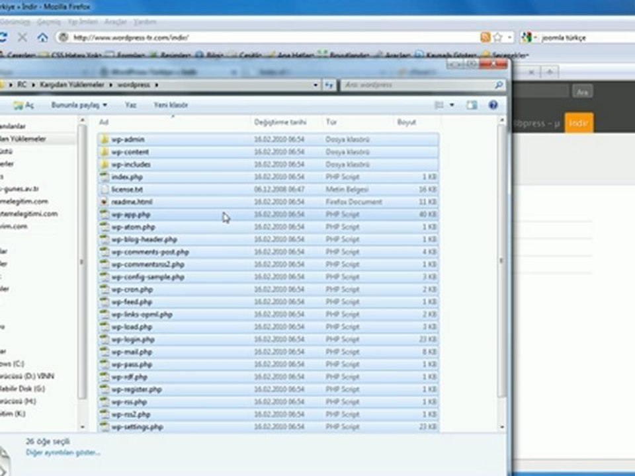Click Diğer ayrıntıları göster link
Image resolution: width=635 pixels, height=476 pixels.
pyautogui.click(x=63, y=452)
